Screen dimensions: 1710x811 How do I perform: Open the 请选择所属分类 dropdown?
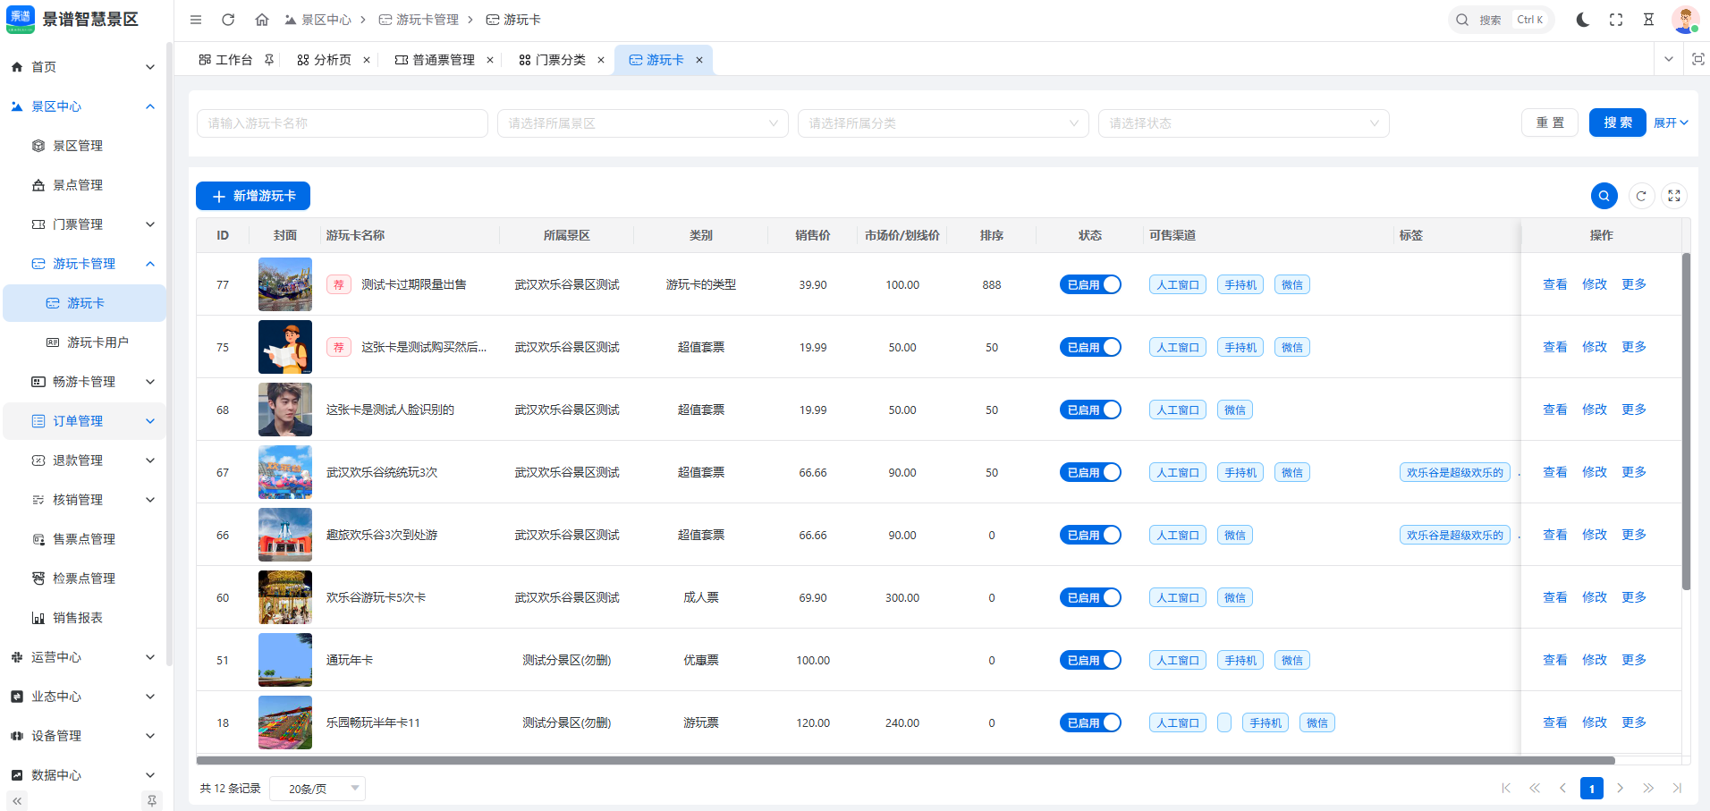pyautogui.click(x=944, y=123)
